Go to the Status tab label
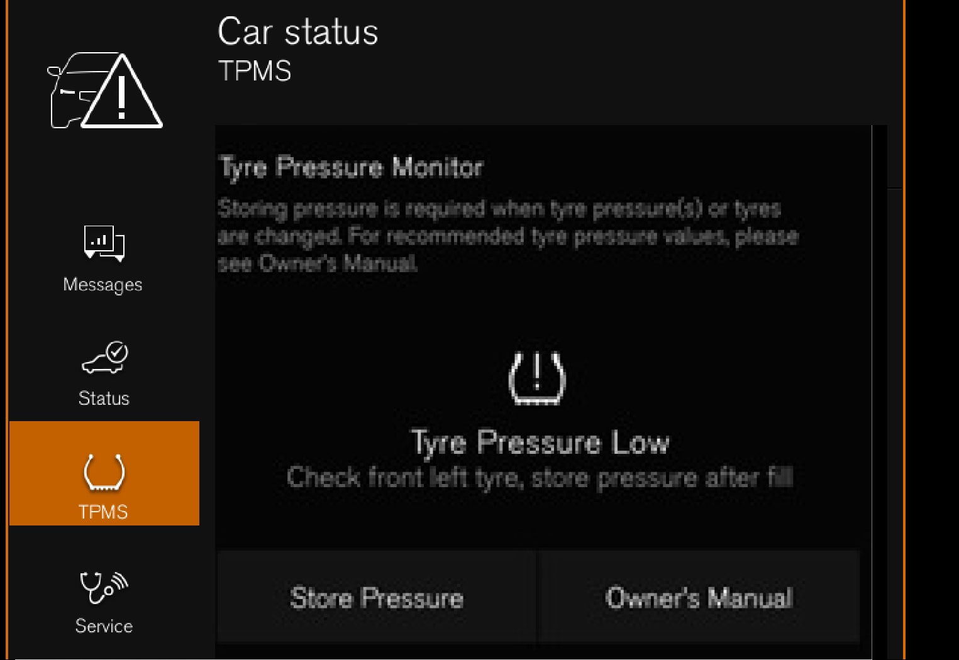Image resolution: width=959 pixels, height=660 pixels. click(104, 399)
